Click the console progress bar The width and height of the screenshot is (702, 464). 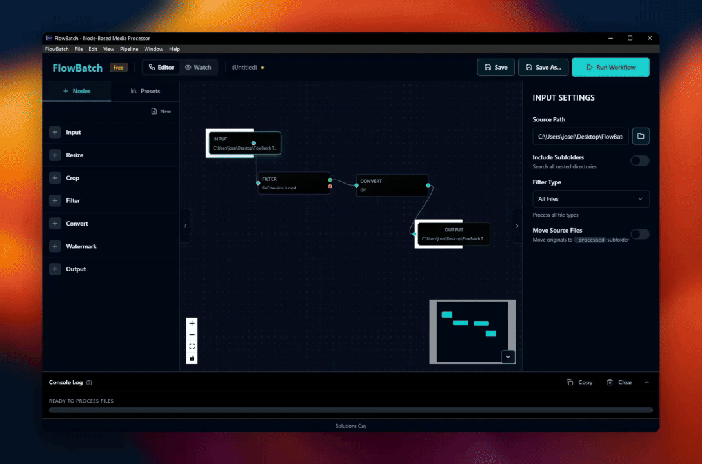(350, 410)
